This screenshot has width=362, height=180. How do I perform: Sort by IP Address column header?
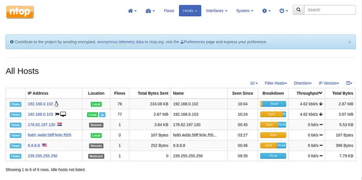point(38,93)
